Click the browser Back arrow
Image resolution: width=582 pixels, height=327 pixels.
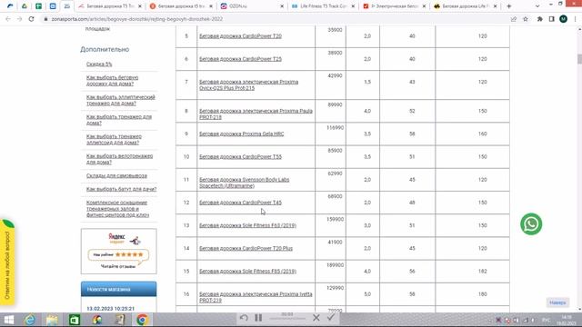[8, 19]
